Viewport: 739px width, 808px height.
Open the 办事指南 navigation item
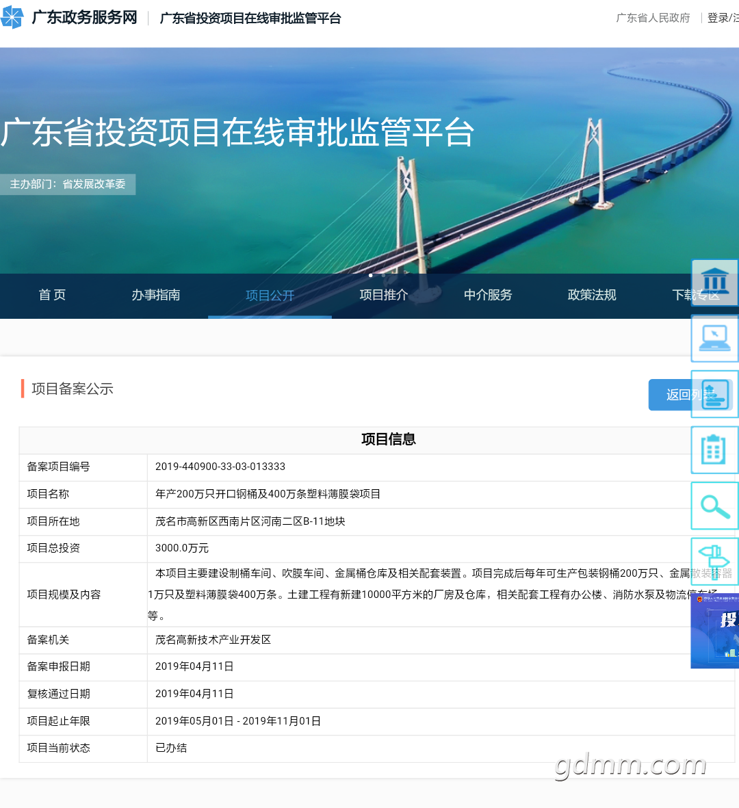[x=155, y=295]
